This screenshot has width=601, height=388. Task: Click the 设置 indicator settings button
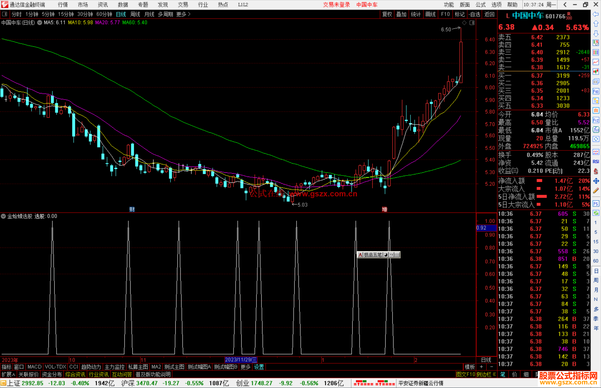[259, 367]
